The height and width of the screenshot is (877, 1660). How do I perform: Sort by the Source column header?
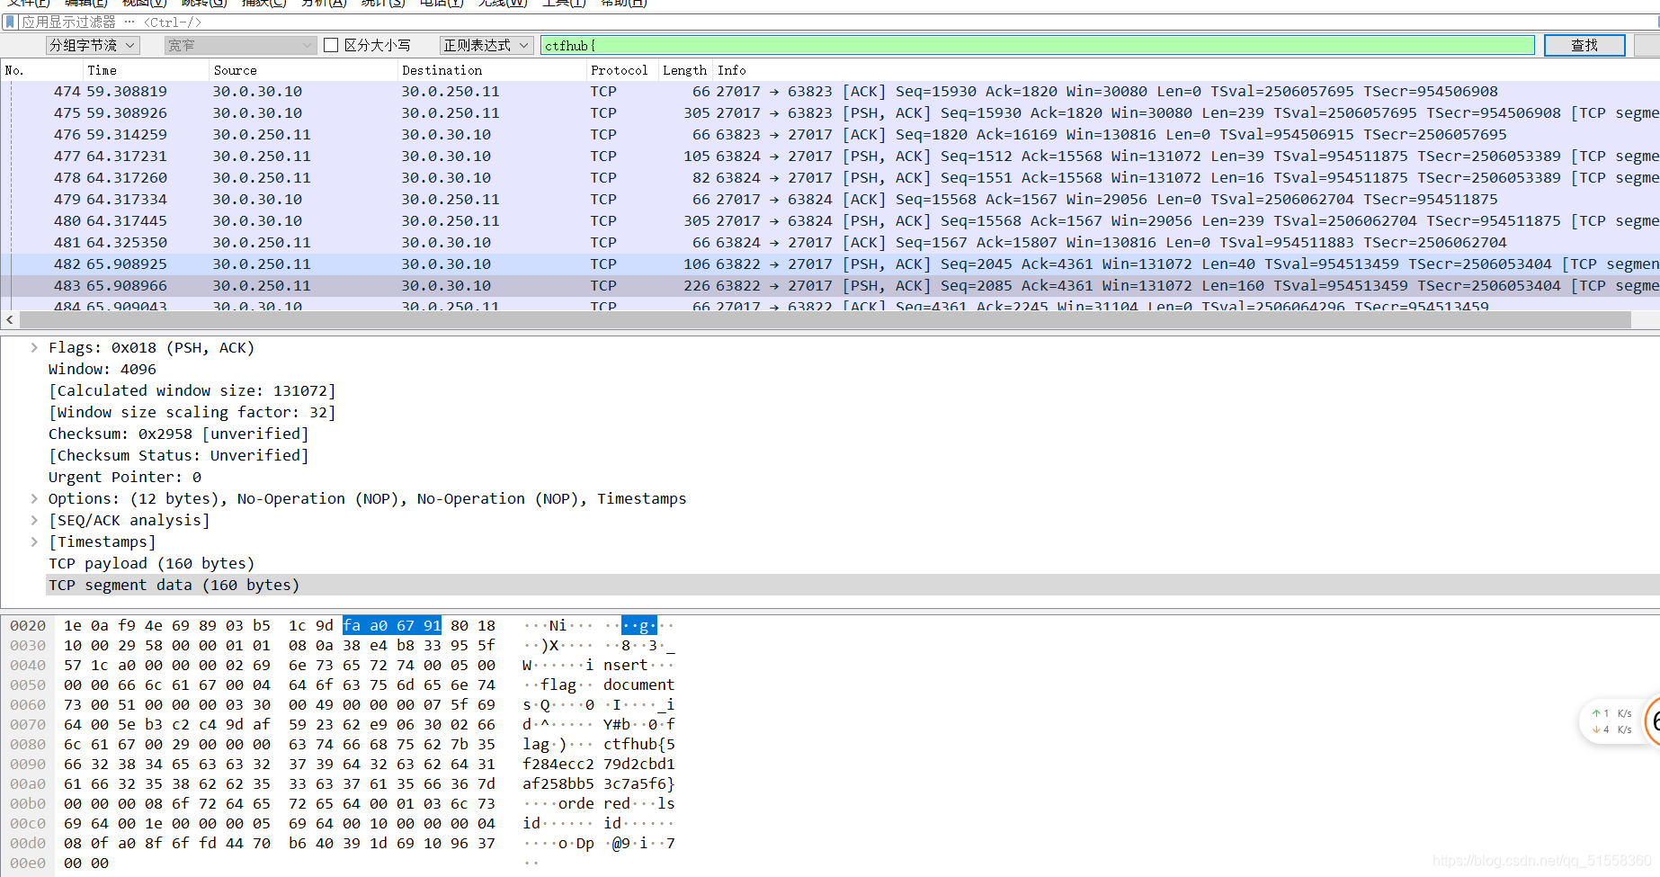pos(303,70)
